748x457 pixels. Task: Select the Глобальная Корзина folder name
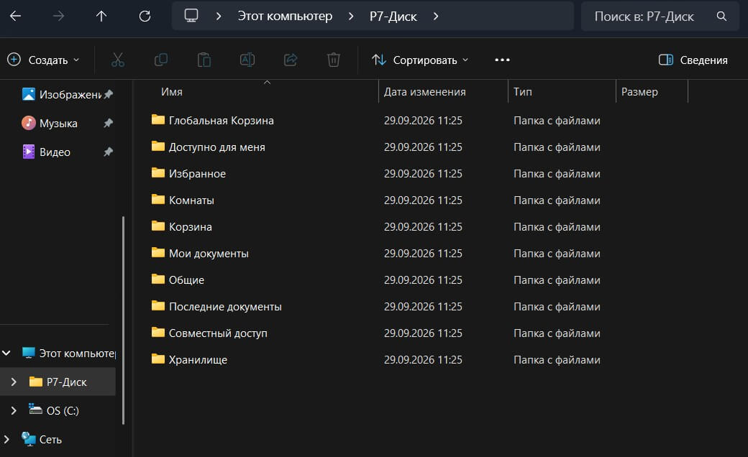point(222,121)
